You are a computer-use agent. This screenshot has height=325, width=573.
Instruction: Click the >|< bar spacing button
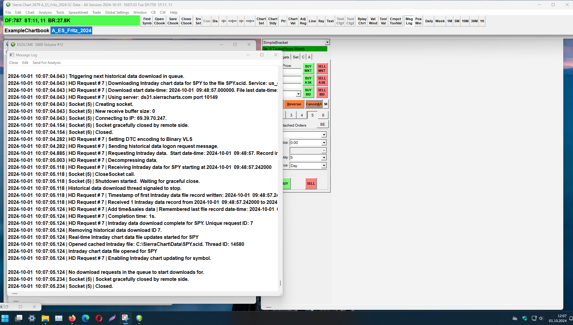pyautogui.click(x=241, y=21)
